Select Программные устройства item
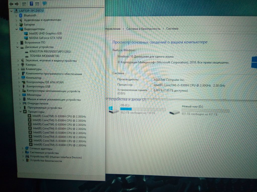 45,108
